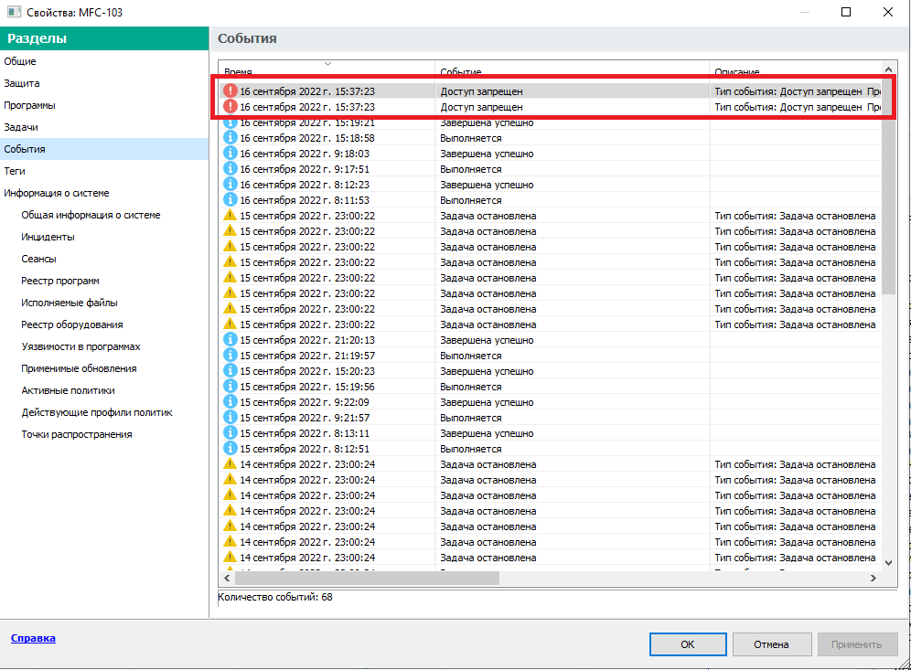
Task: Open the Справка help link
Action: coord(33,638)
